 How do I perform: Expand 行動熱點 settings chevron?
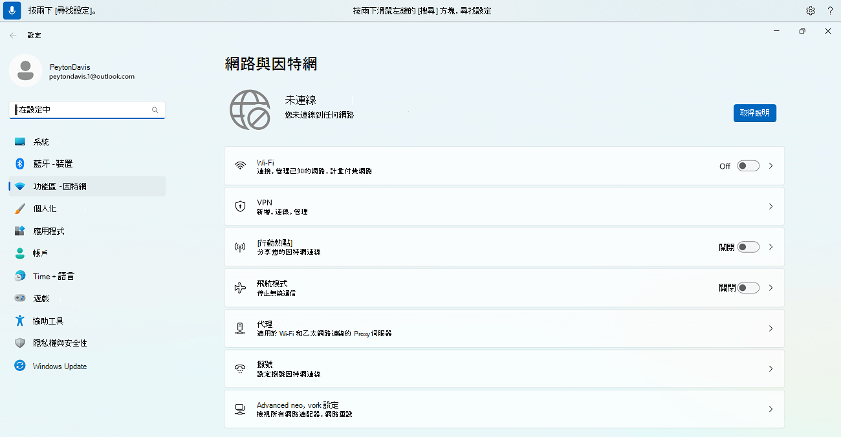(770, 247)
